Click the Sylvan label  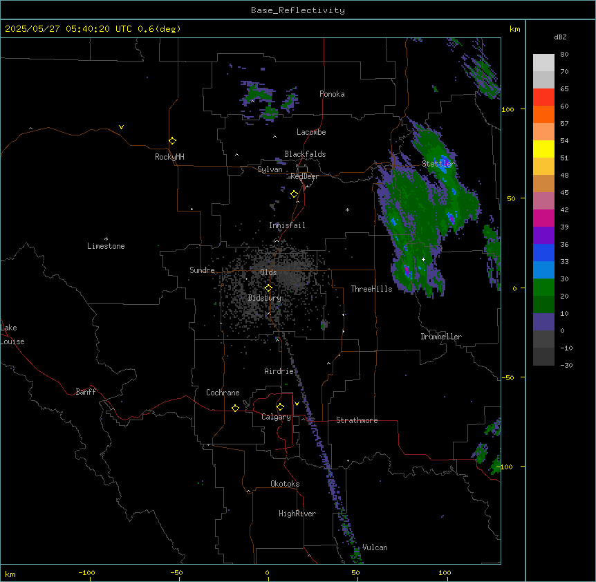[270, 169]
